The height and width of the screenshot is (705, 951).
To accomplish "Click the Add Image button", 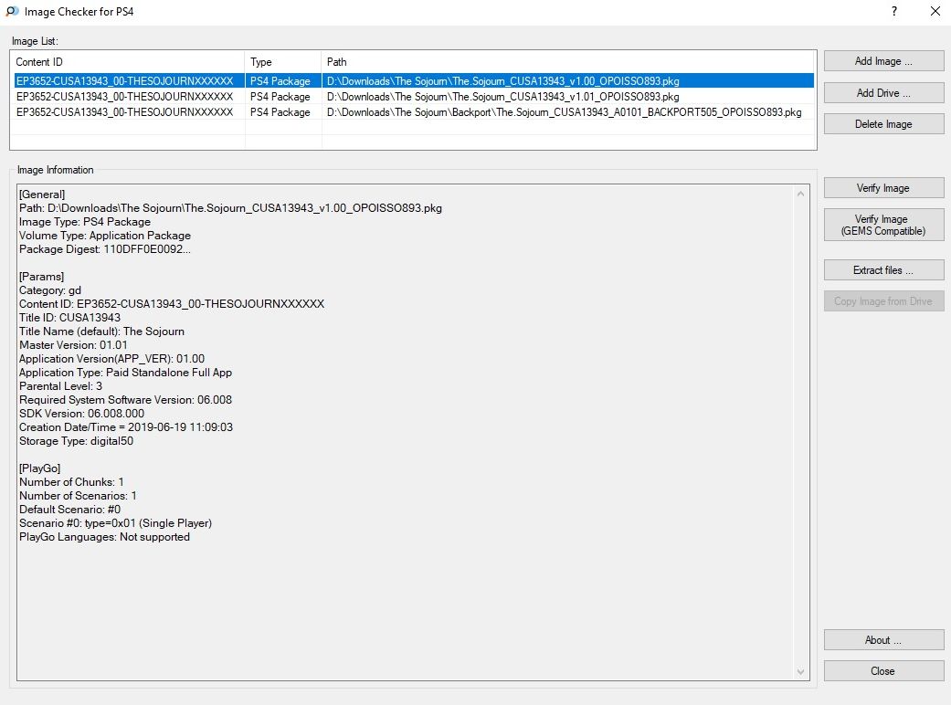I will point(883,61).
